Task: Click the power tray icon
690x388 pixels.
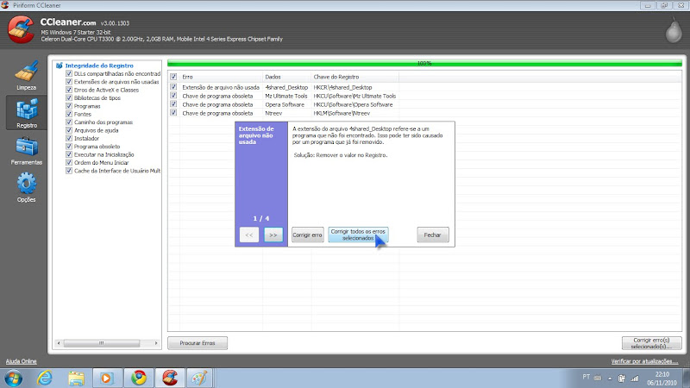Action: 621,379
